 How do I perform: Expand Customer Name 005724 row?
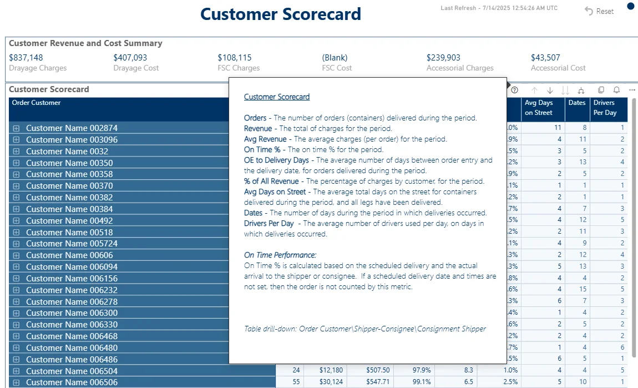tap(16, 244)
